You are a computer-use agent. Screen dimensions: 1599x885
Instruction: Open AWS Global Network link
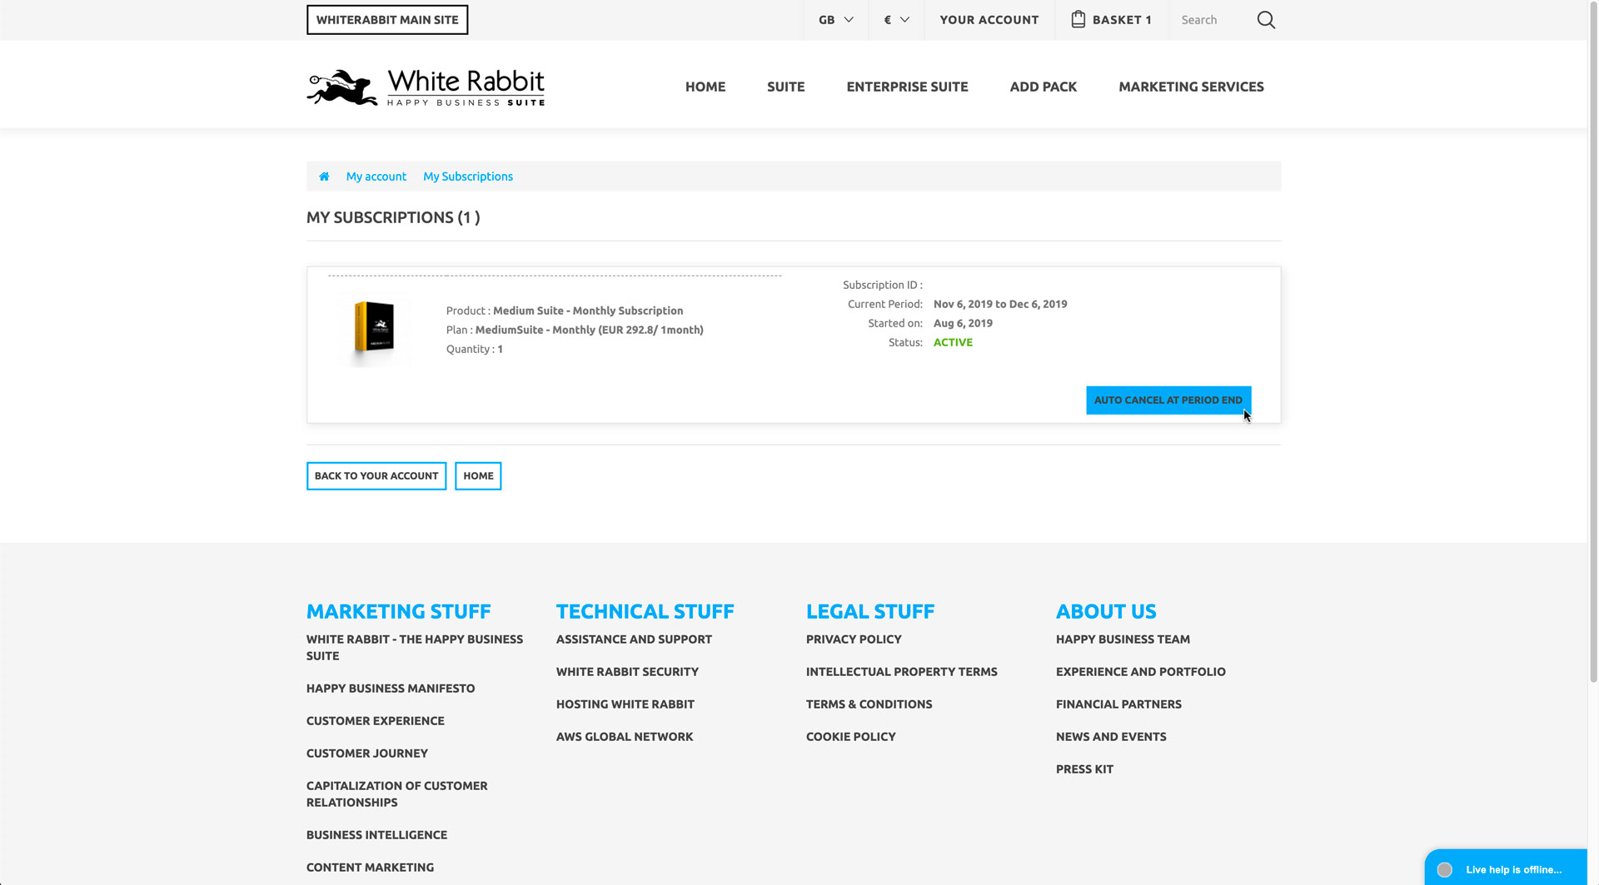click(625, 737)
